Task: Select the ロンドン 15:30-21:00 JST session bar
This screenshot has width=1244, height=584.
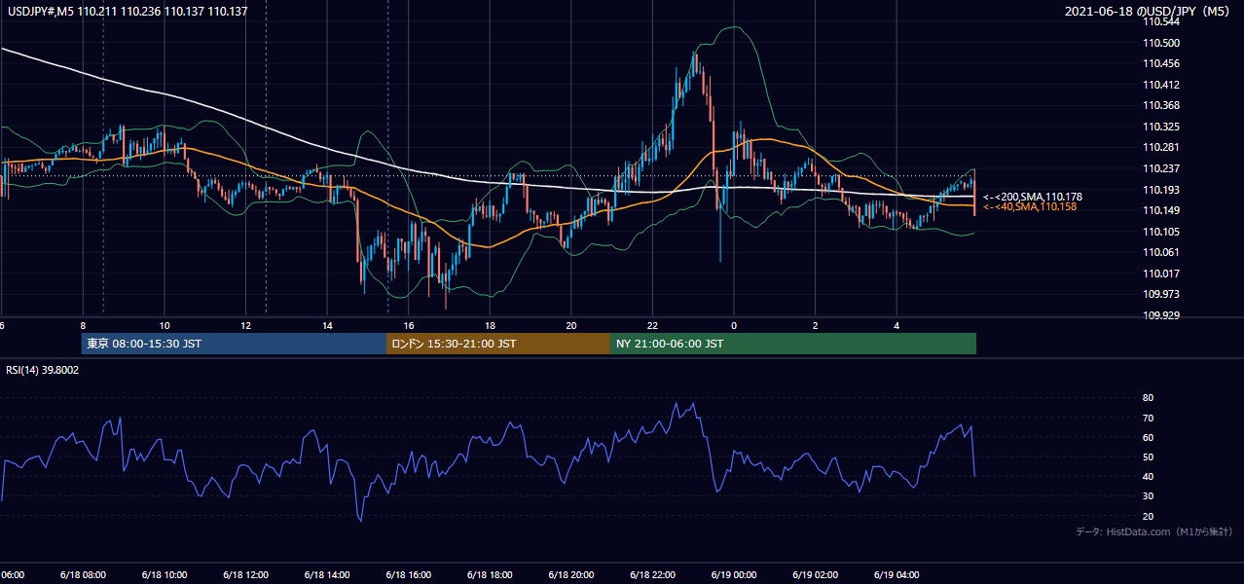Action: pos(498,344)
